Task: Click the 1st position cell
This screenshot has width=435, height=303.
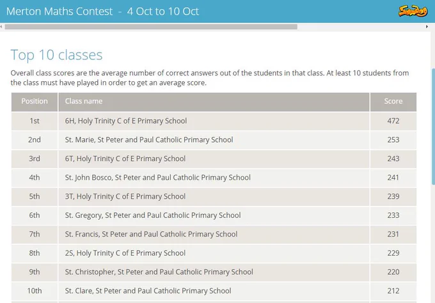Action: (x=35, y=121)
